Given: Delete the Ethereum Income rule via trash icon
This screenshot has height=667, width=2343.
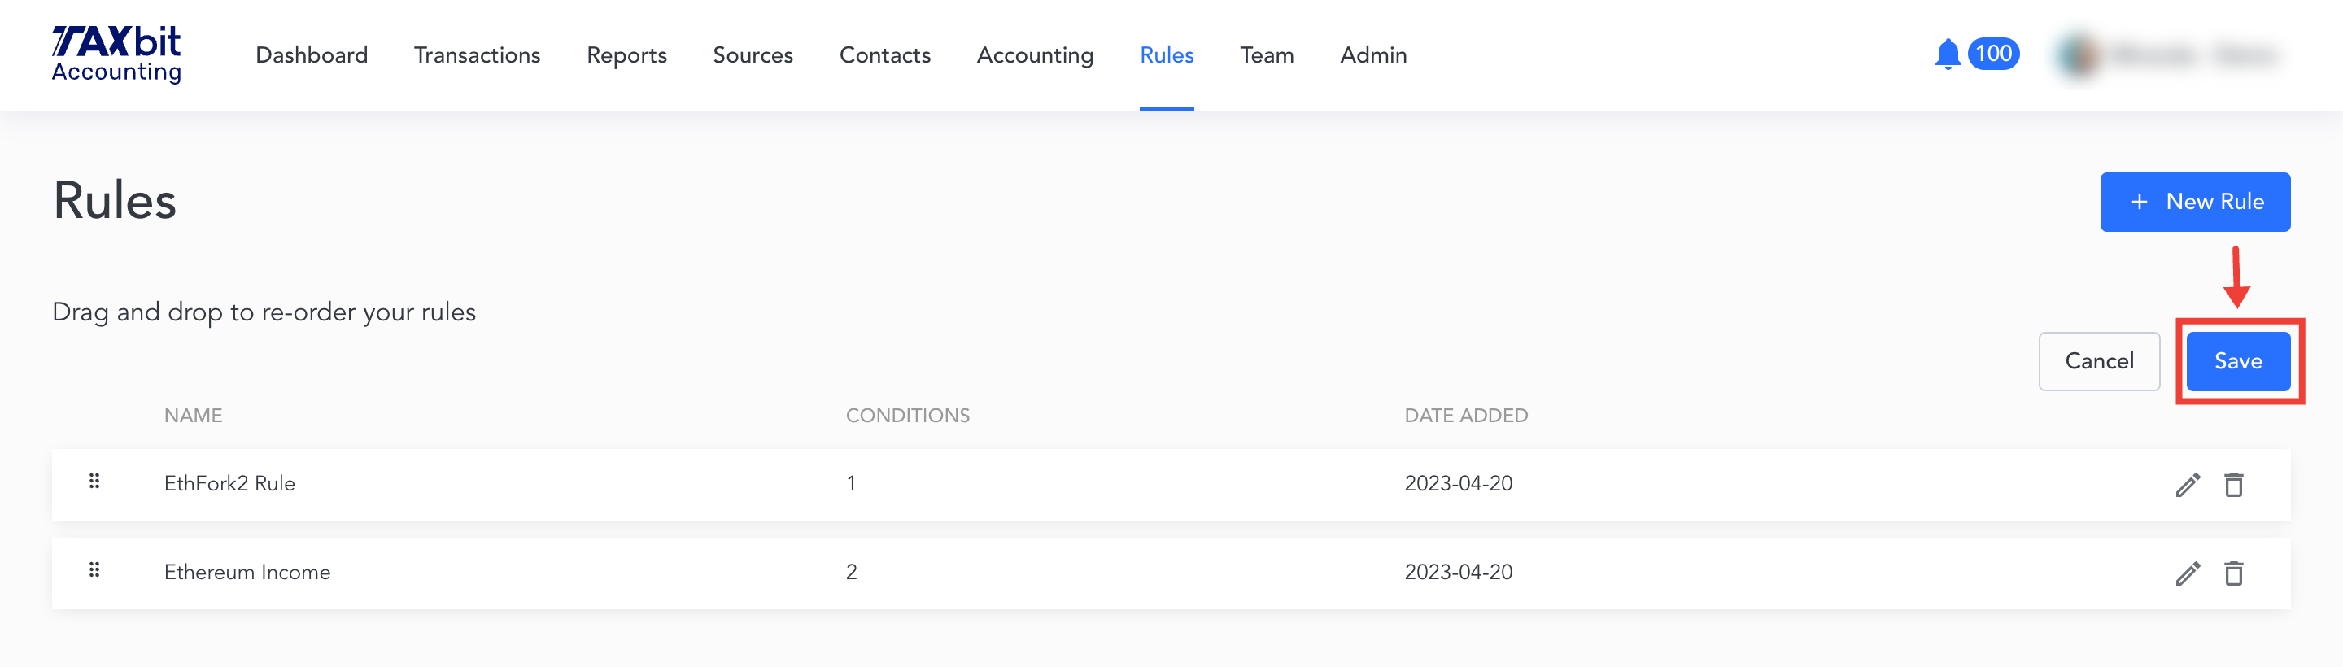Looking at the screenshot, I should [2236, 573].
